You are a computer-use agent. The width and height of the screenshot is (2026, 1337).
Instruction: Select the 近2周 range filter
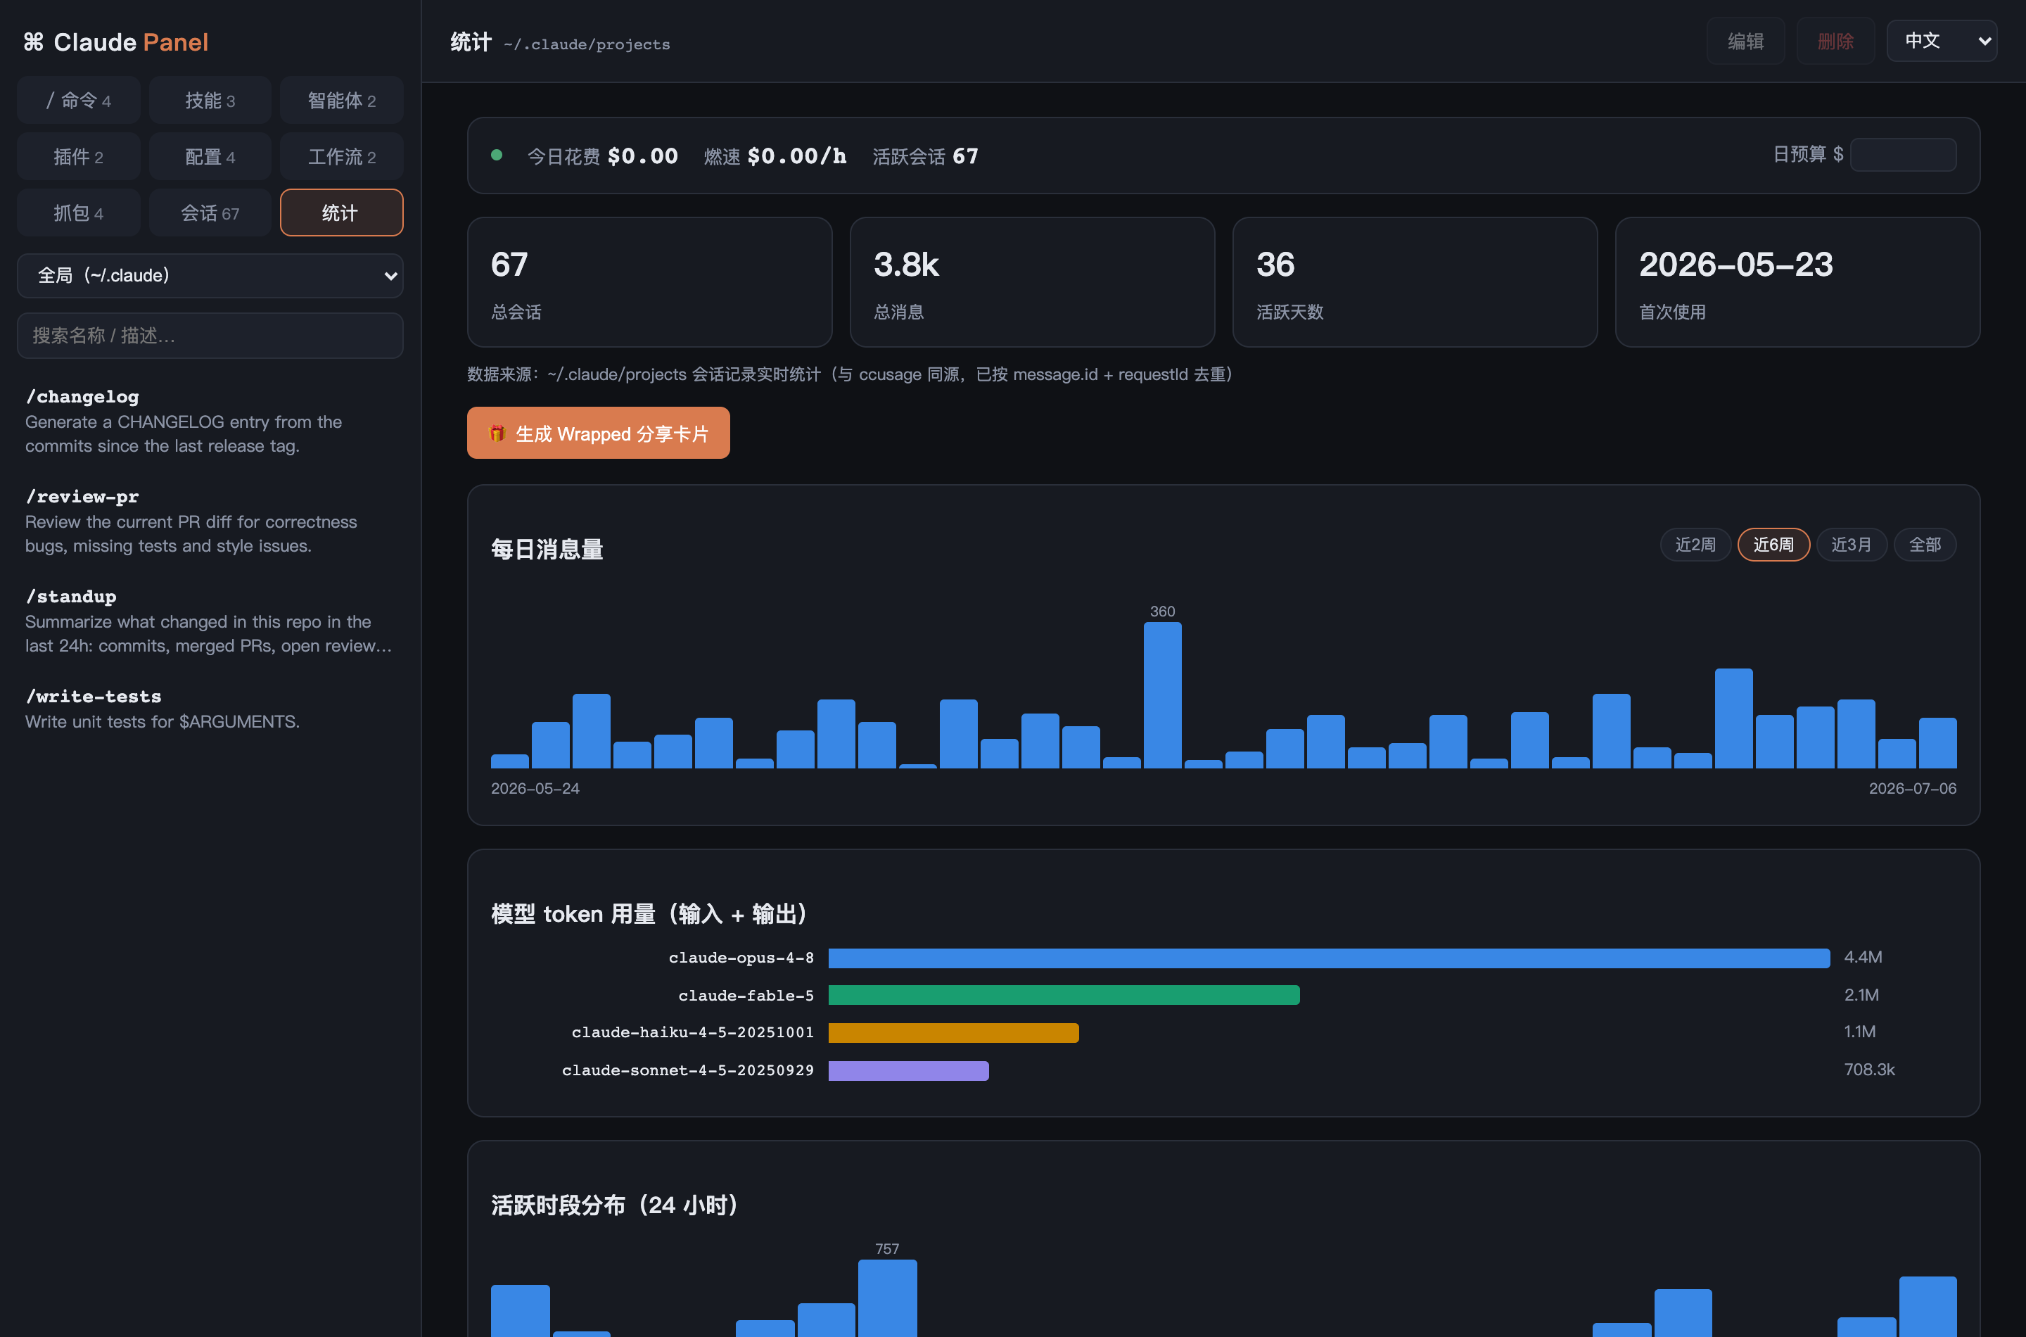click(1695, 545)
